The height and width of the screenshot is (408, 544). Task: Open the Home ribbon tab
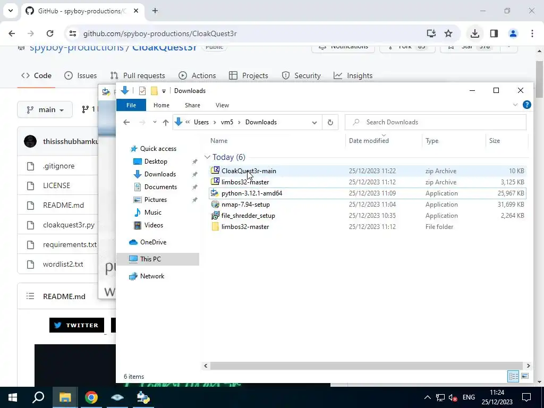tap(161, 105)
